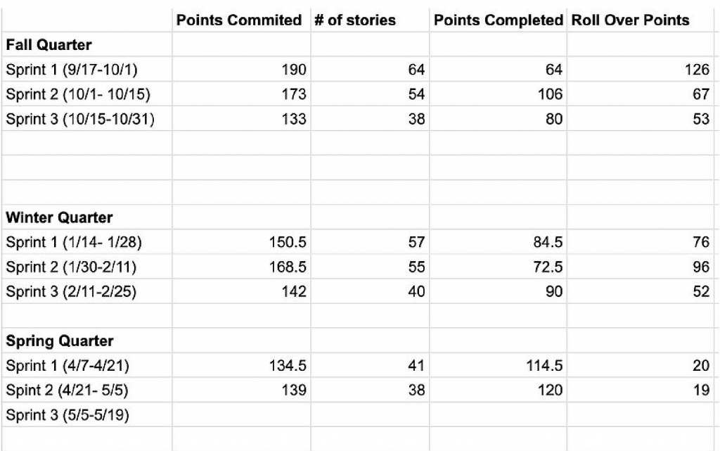Select the Points Commited header cell
The image size is (720, 451).
[242, 20]
